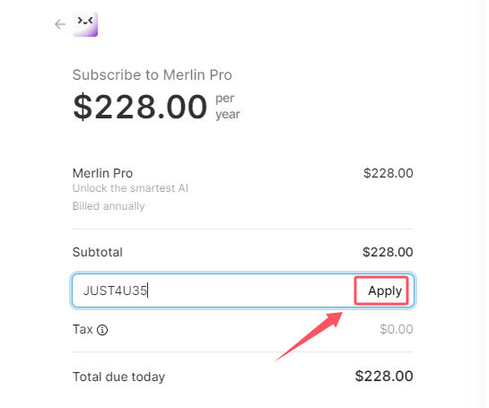Click the Total due today label
This screenshot has height=408, width=489.
click(x=118, y=377)
